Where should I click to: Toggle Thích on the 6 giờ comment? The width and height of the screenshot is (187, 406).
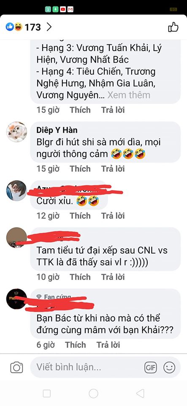[x=75, y=345]
